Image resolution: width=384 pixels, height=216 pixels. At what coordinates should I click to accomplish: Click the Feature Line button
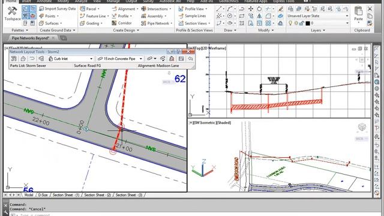point(94,16)
